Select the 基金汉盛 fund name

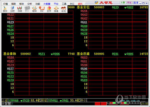tap(83, 54)
